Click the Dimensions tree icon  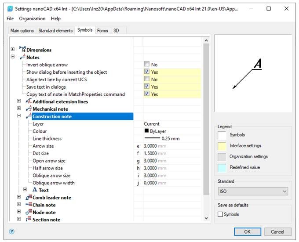pyautogui.click(x=22, y=49)
